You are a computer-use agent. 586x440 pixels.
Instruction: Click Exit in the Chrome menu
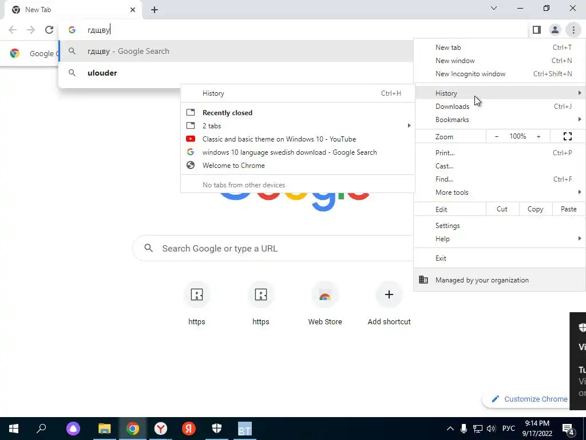(x=500, y=258)
